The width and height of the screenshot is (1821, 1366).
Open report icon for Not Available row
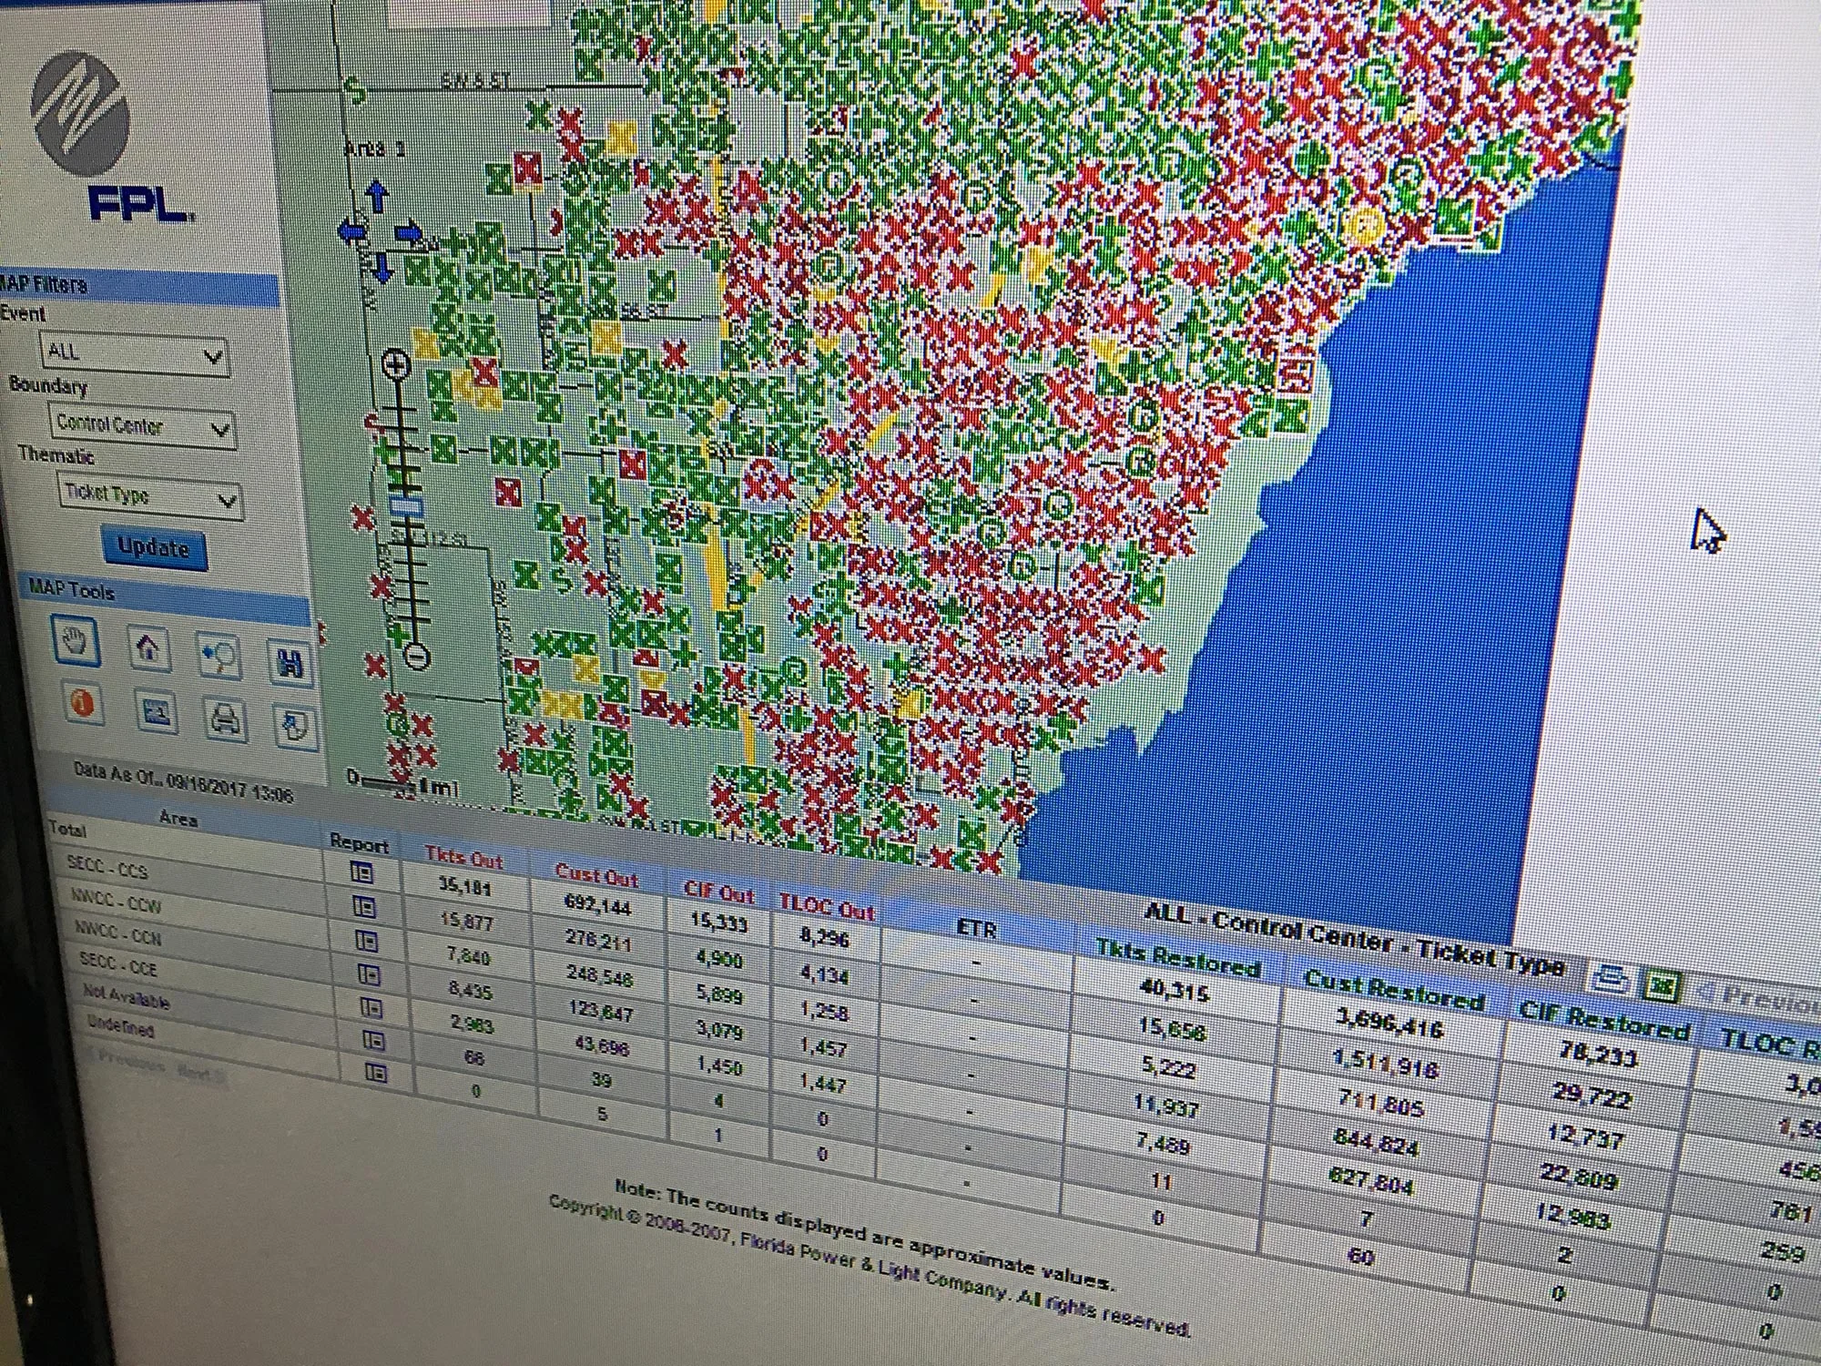[374, 1041]
